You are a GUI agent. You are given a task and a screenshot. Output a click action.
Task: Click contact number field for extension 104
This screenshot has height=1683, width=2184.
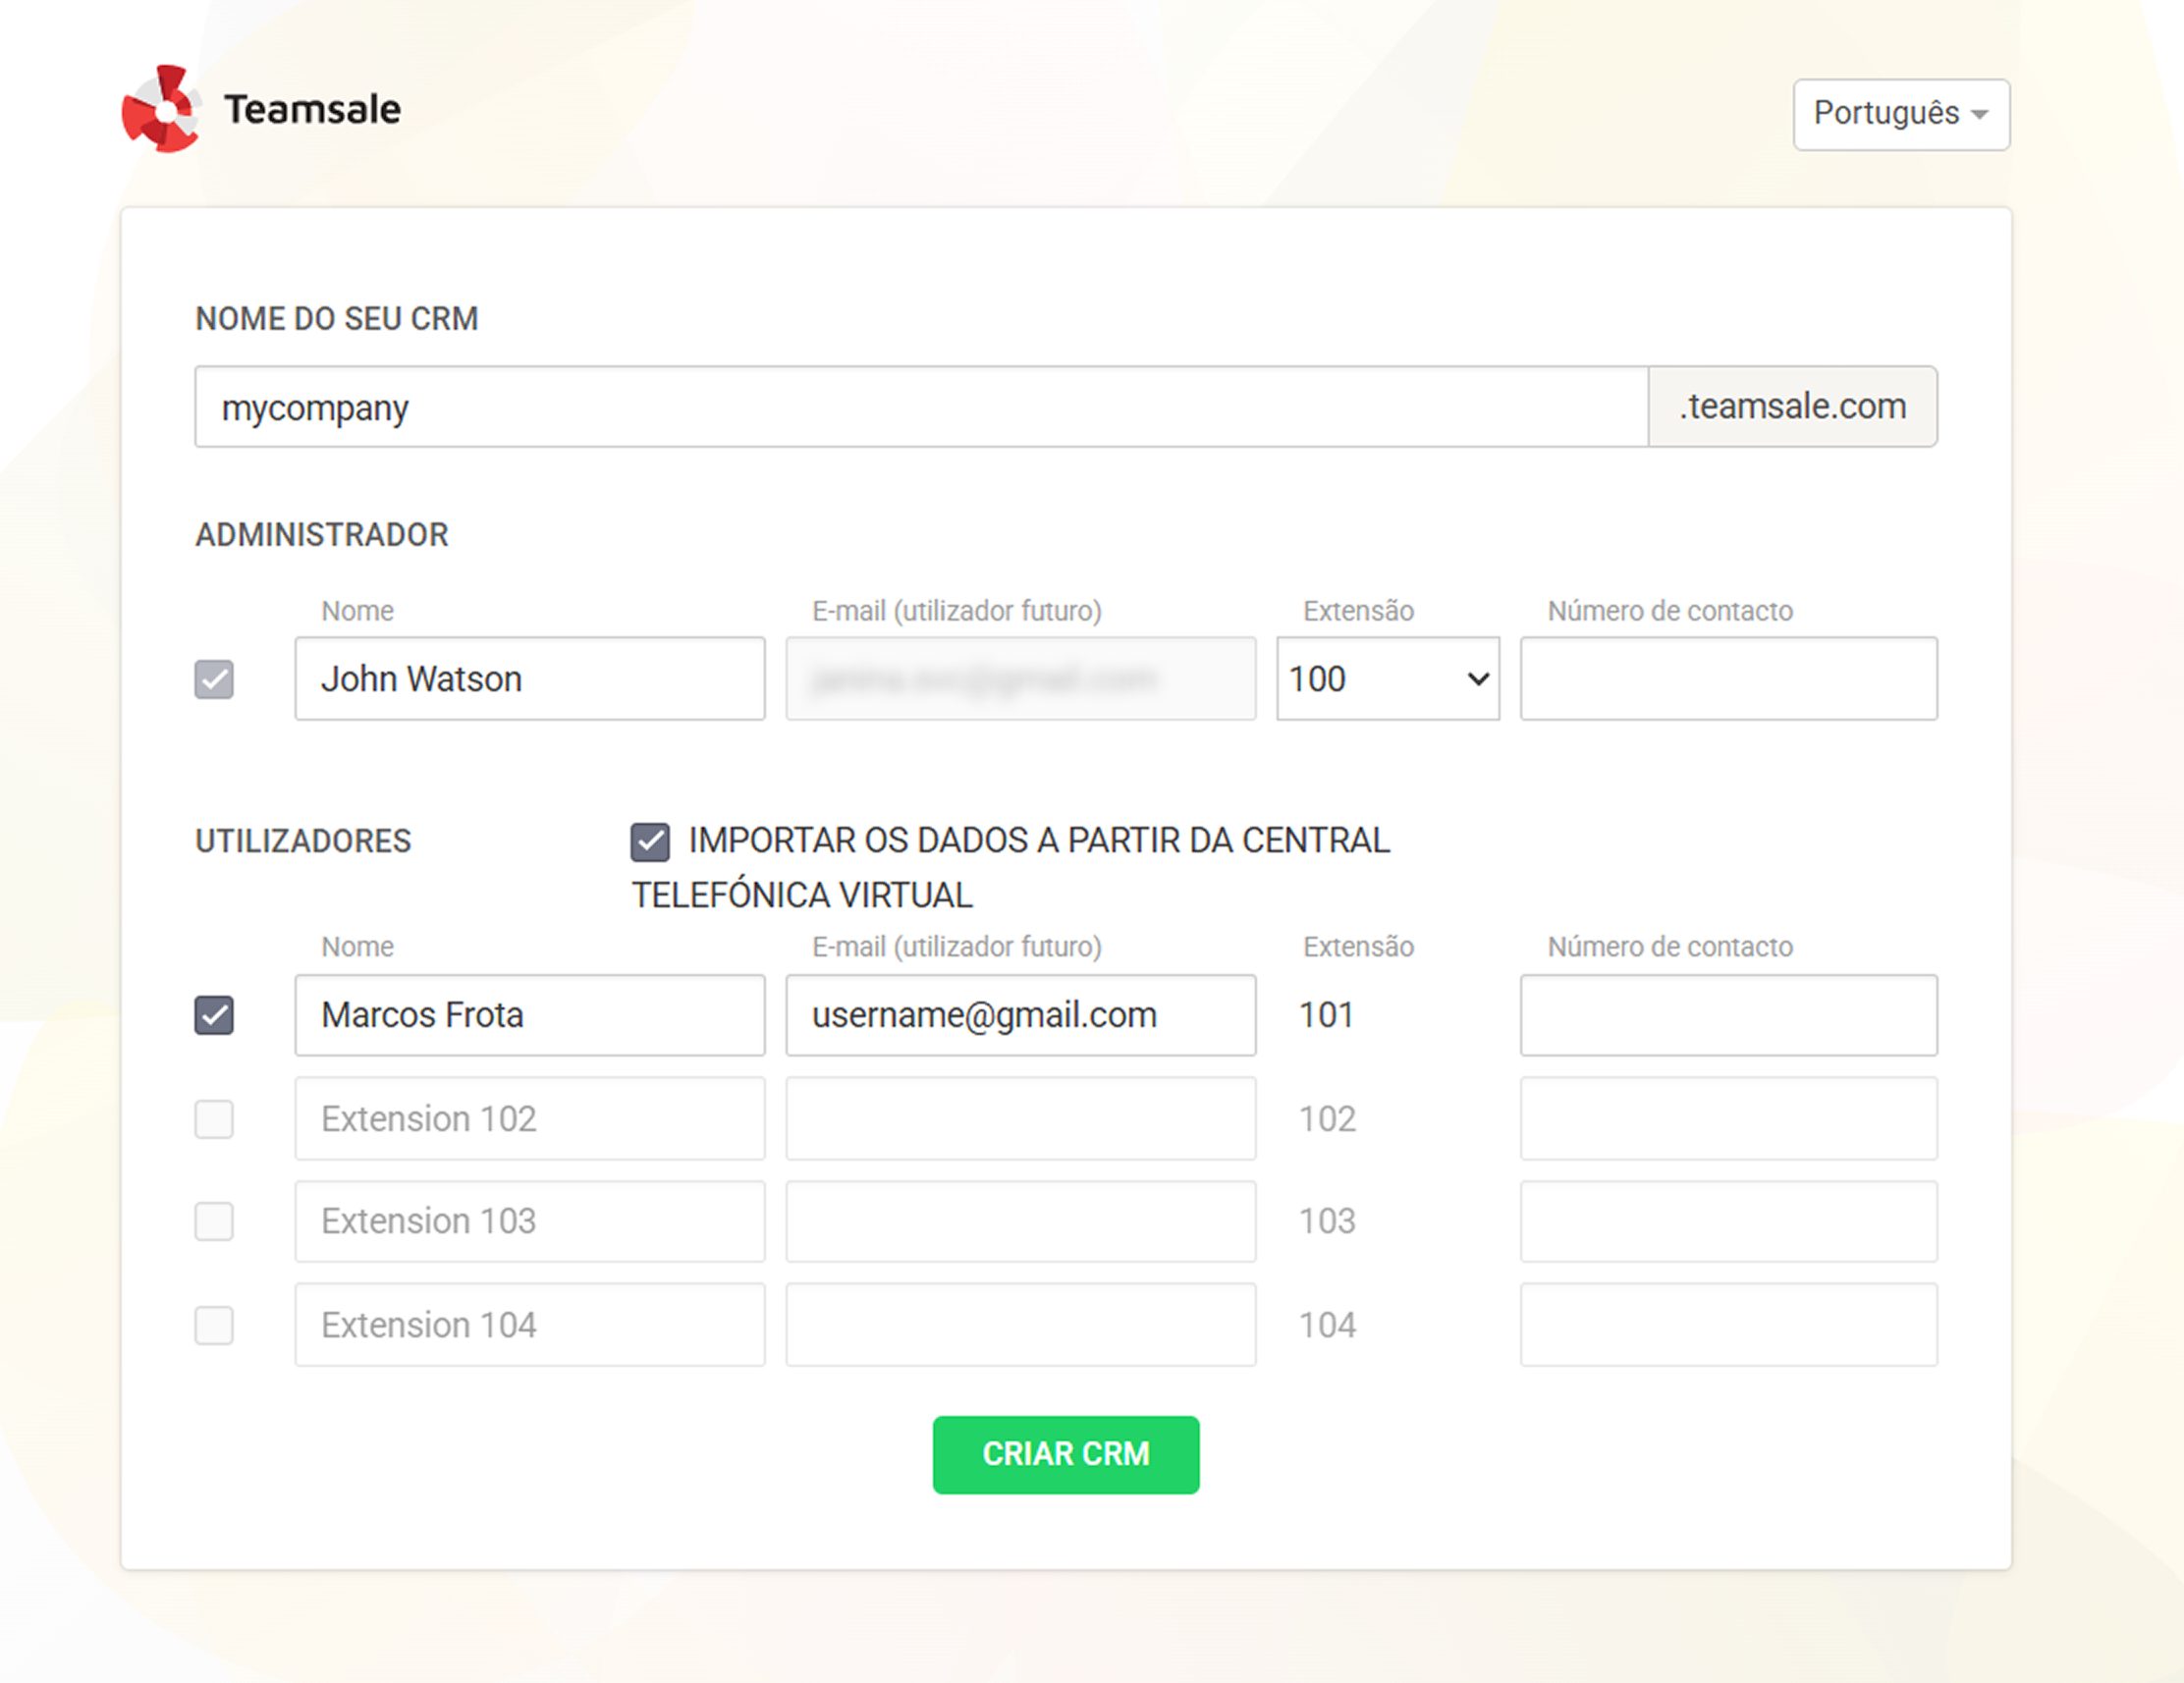pos(1728,1325)
